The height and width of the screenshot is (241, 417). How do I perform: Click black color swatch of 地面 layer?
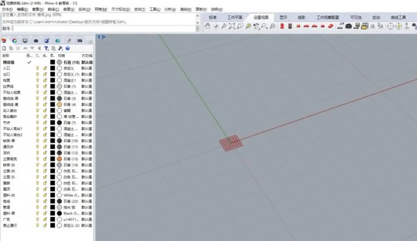52,80
